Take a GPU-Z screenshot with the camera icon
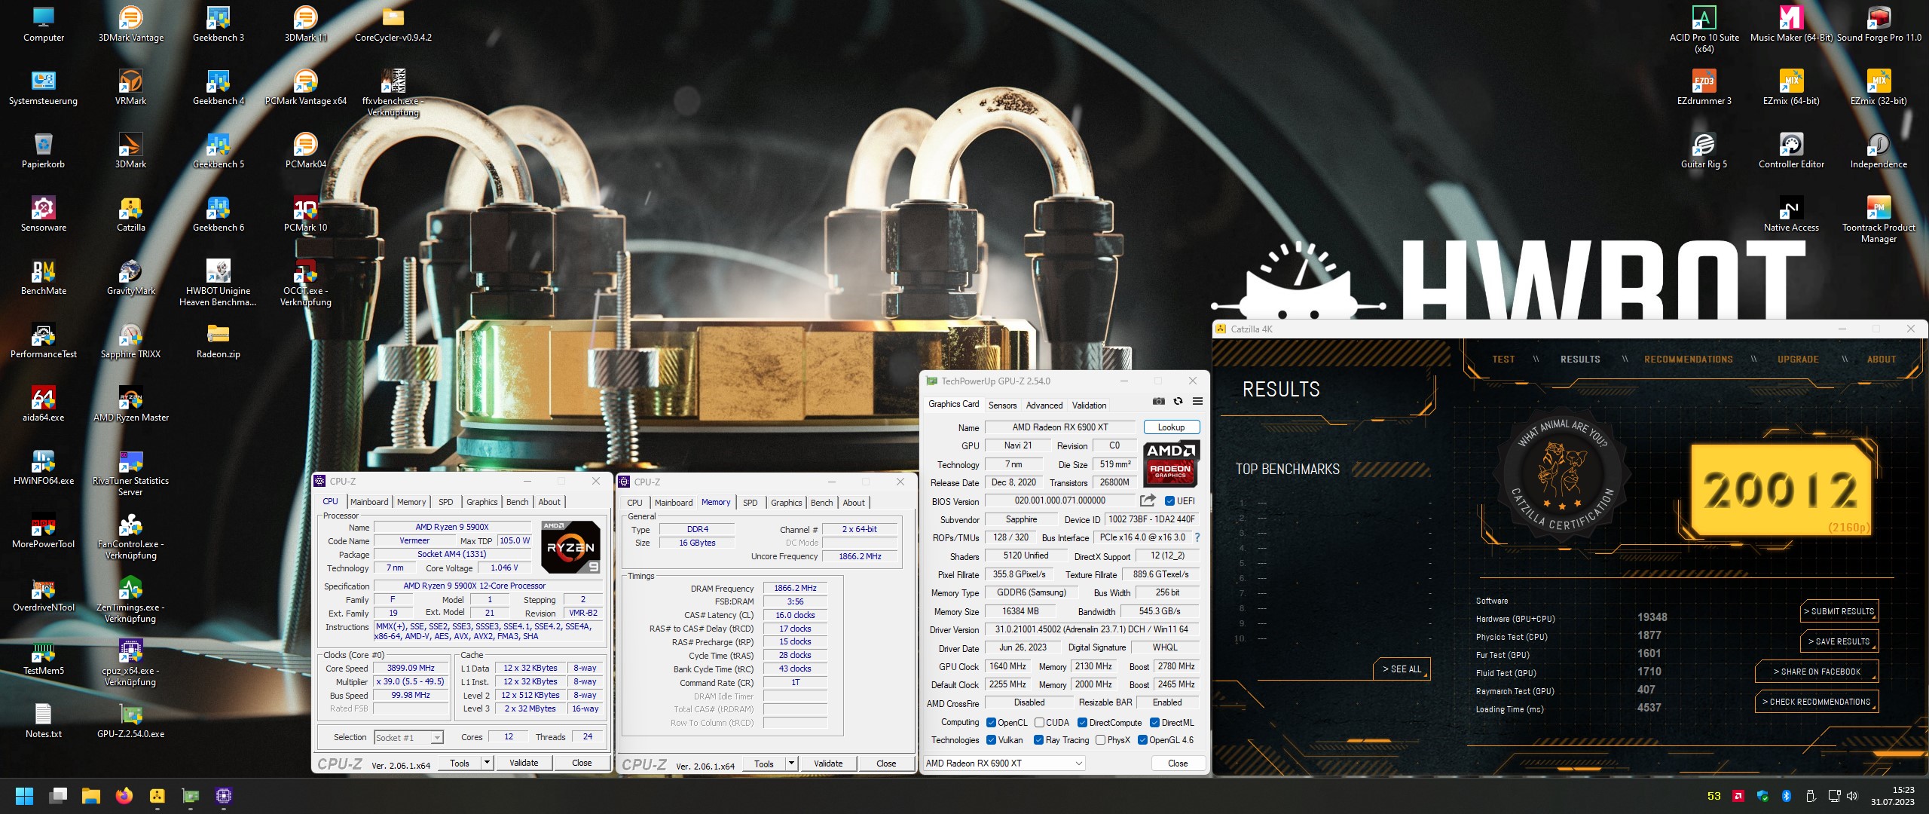 (x=1159, y=401)
